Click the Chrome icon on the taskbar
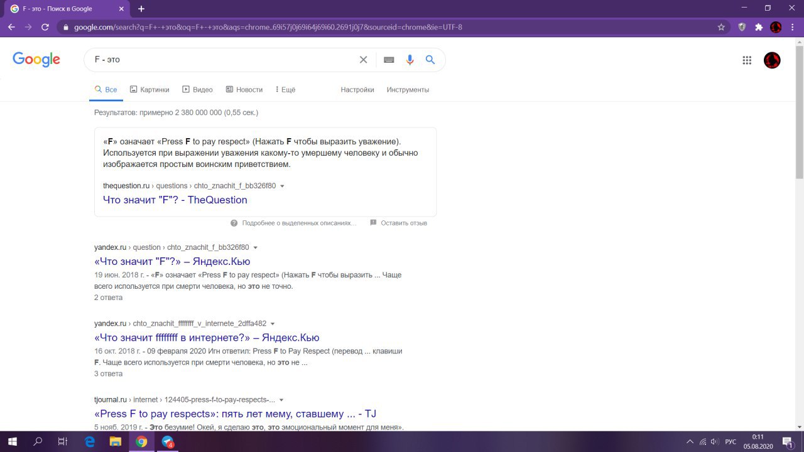The image size is (804, 452). point(141,441)
